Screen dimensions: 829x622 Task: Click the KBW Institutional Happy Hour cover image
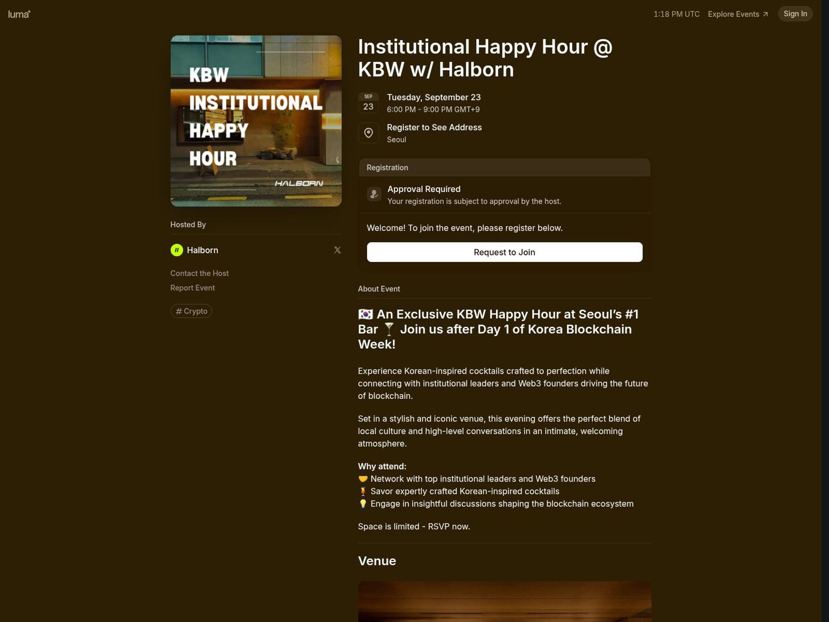256,121
